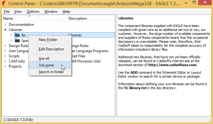
Task: Select Search in folder menu entry
Action: 51,72
